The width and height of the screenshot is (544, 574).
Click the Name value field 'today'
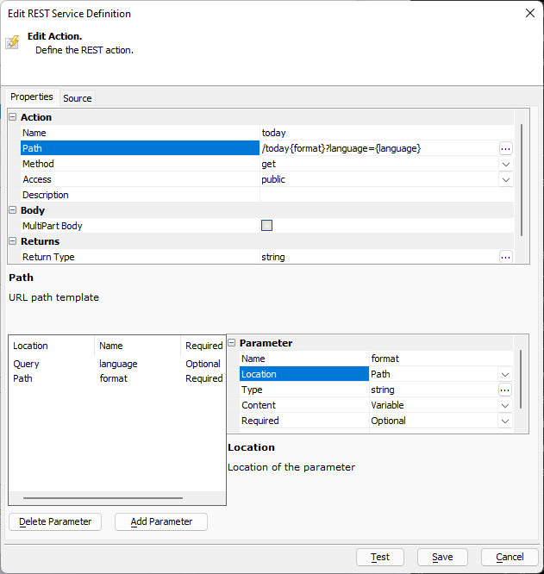tap(386, 133)
